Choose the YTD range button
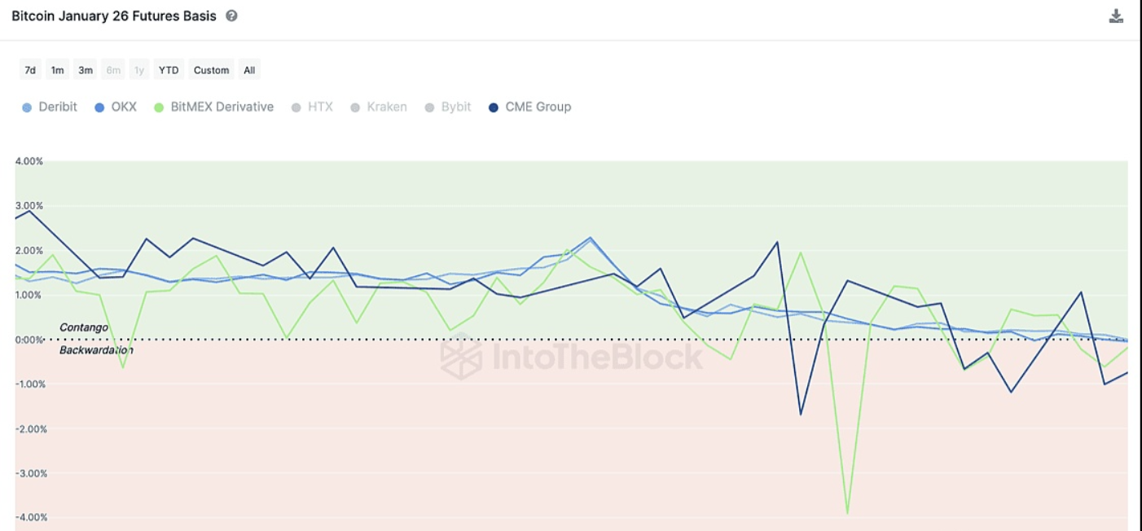This screenshot has height=531, width=1142. [169, 70]
